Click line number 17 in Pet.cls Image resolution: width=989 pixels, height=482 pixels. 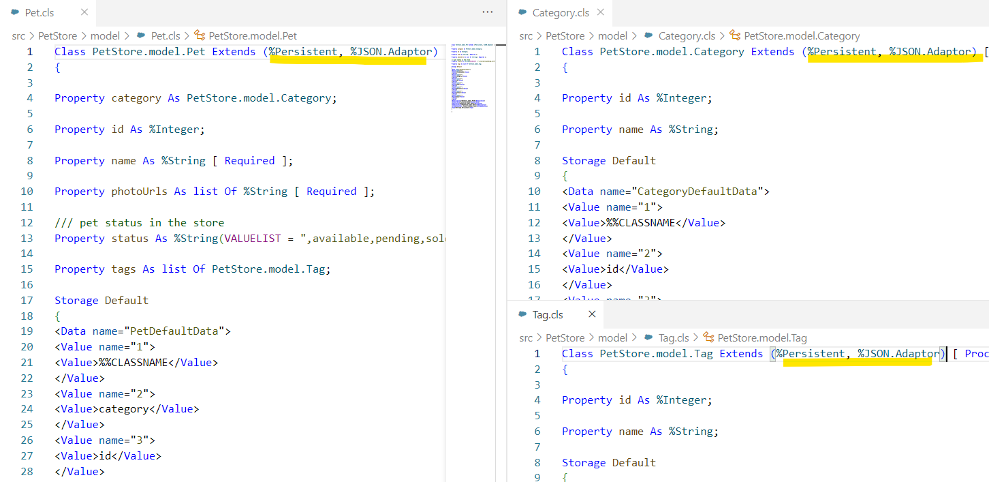click(27, 301)
